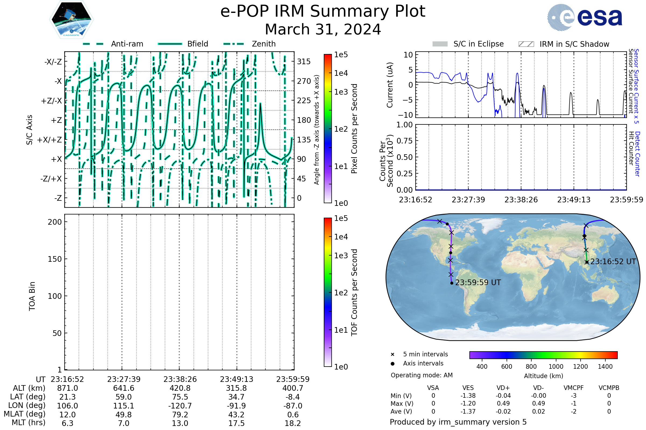Click the Sensor Surface Current x 5 label
The image size is (646, 430).
(x=636, y=86)
